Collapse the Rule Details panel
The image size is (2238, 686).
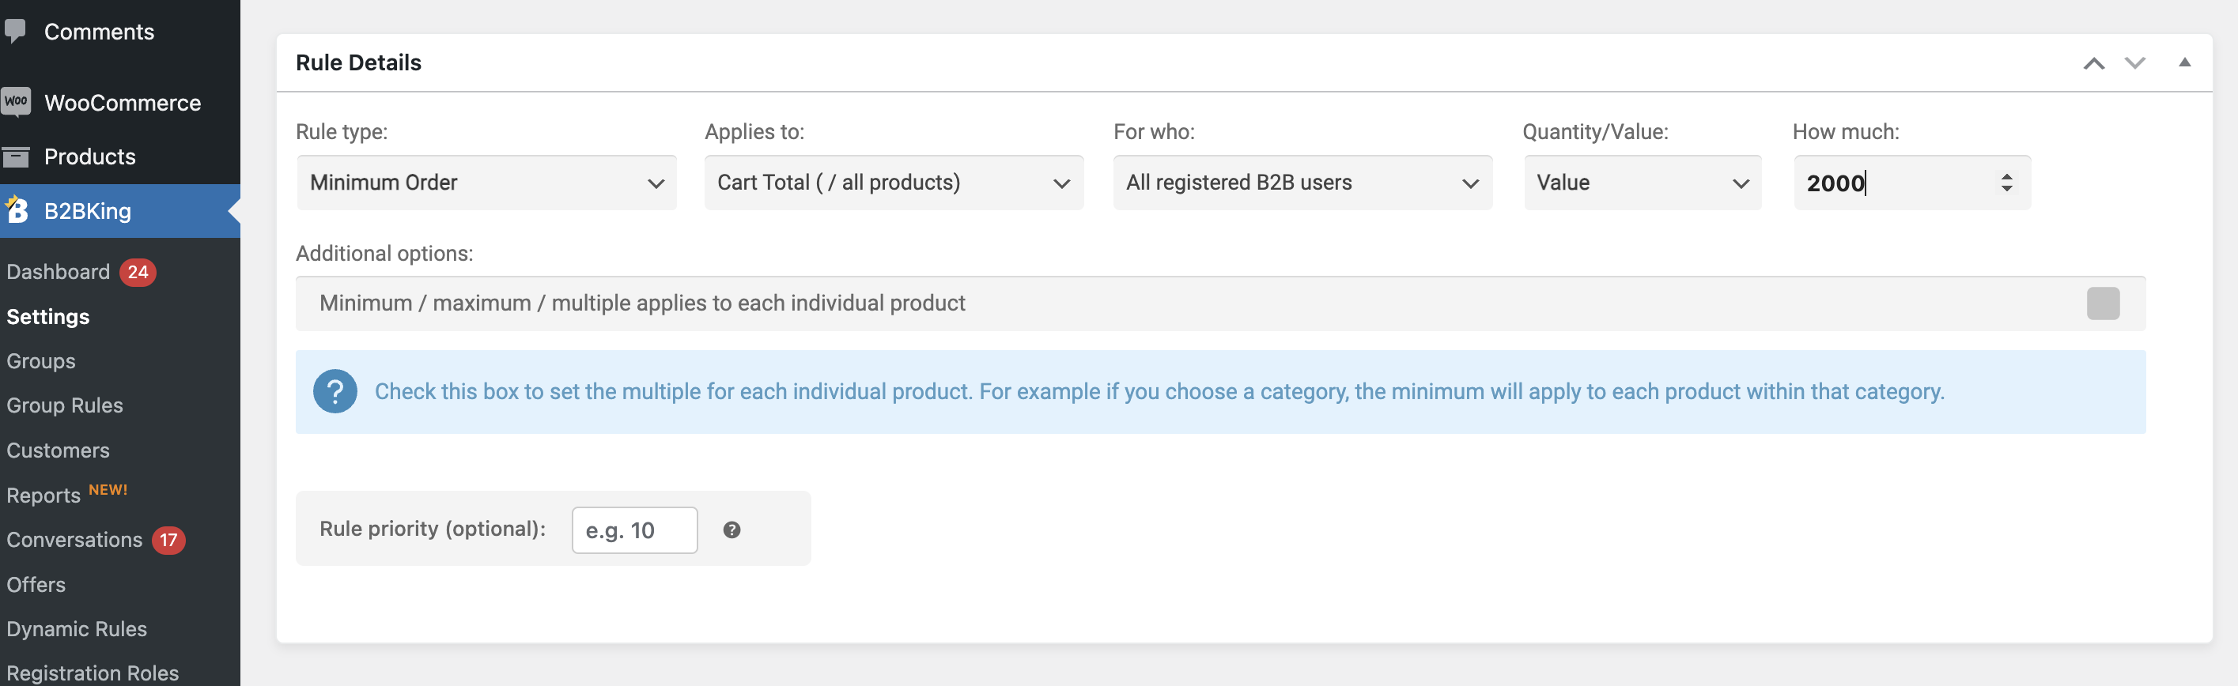pos(2184,62)
